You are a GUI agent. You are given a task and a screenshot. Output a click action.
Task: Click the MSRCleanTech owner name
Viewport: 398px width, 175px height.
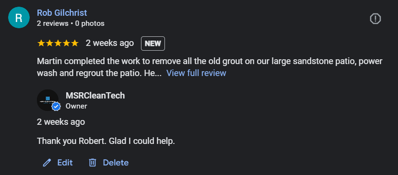point(95,96)
